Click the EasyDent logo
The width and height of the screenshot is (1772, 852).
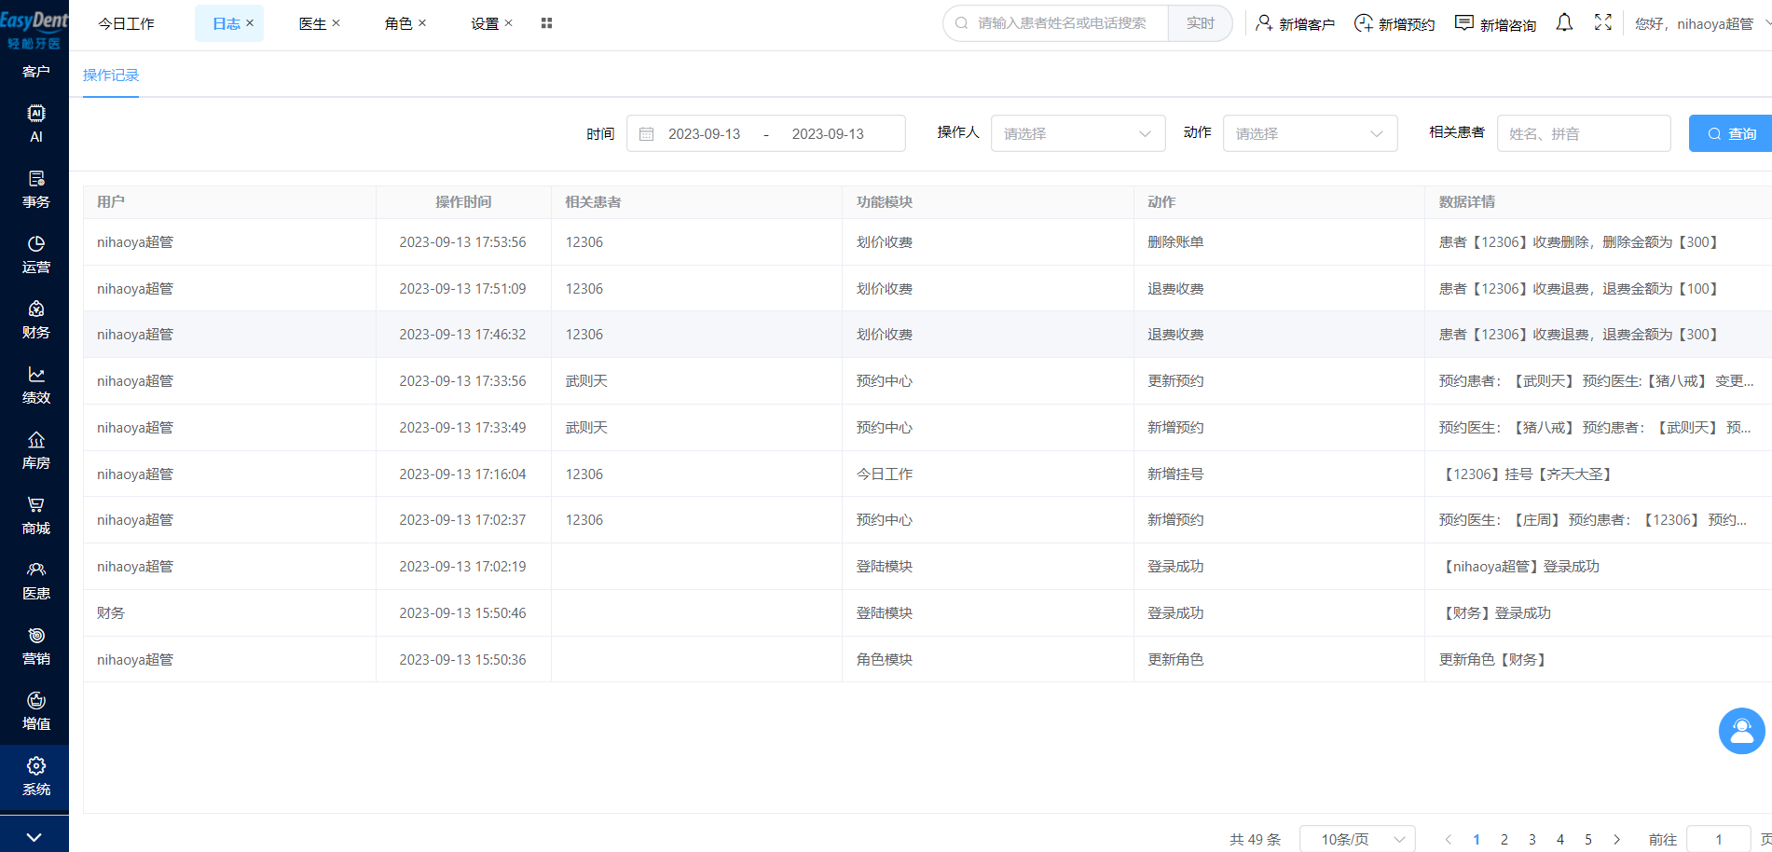34,28
